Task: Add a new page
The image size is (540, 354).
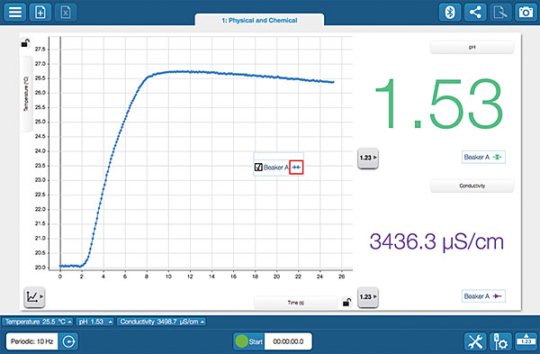Action: (40, 12)
